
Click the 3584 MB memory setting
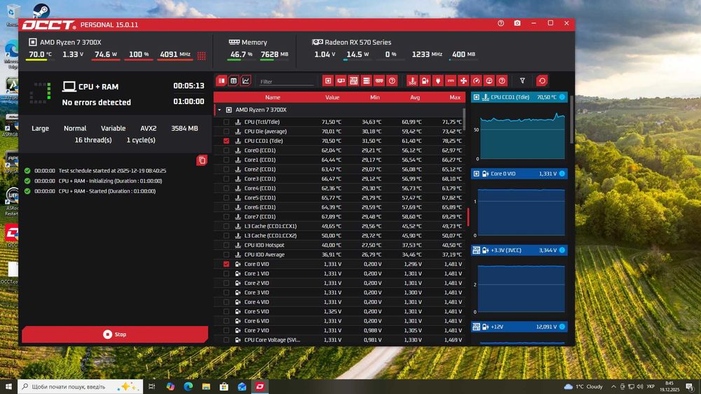184,128
